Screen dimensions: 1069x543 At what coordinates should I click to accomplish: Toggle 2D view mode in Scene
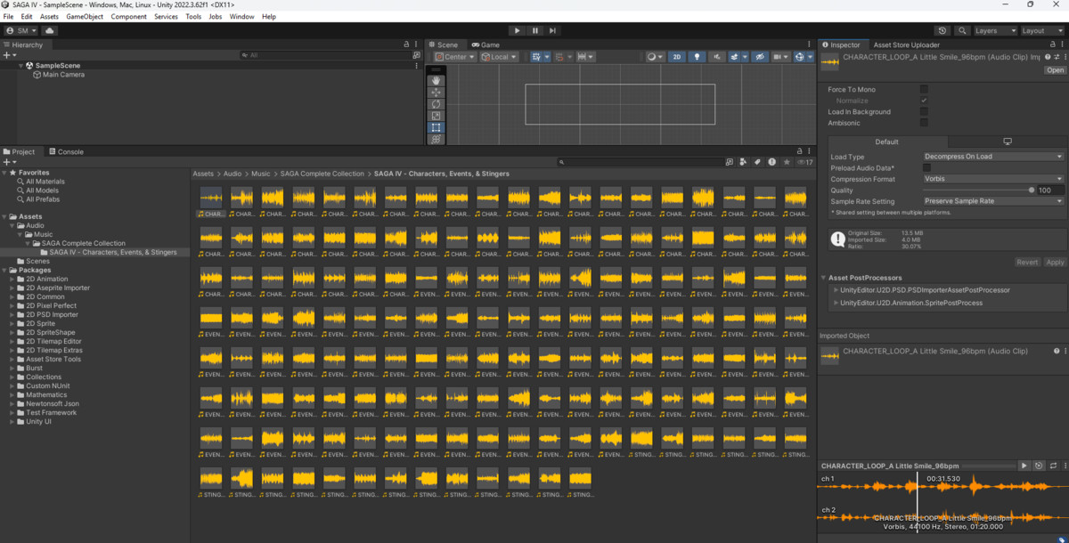pyautogui.click(x=676, y=57)
